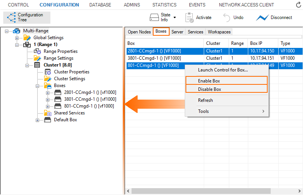Image resolution: width=303 pixels, height=195 pixels.
Task: Click the refresh icon in top bar
Action: tap(298, 5)
